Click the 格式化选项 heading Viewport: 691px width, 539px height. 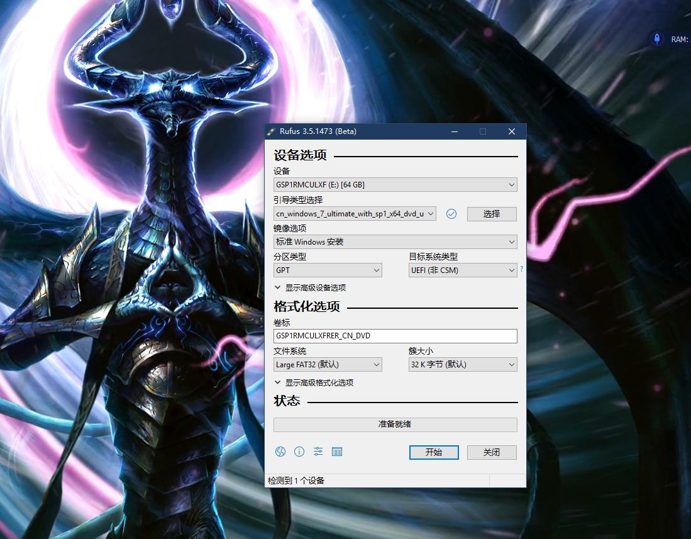point(307,306)
